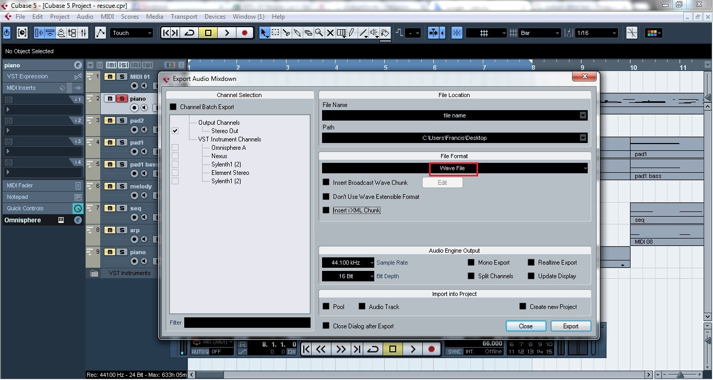Expand the Touch automation mode dropdown
The image size is (713, 380).
150,32
